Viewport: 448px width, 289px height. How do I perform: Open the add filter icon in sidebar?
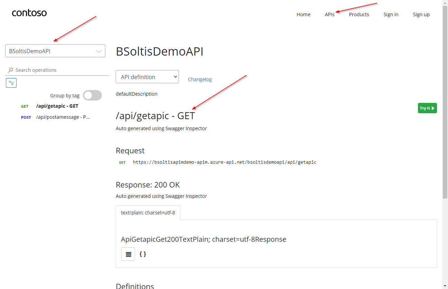pos(11,83)
